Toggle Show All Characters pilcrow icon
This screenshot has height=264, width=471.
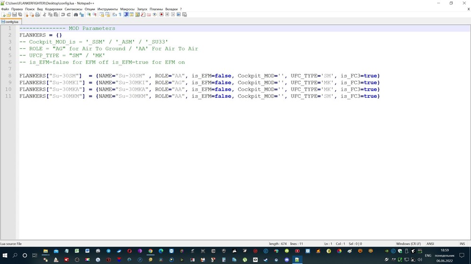coord(120,15)
